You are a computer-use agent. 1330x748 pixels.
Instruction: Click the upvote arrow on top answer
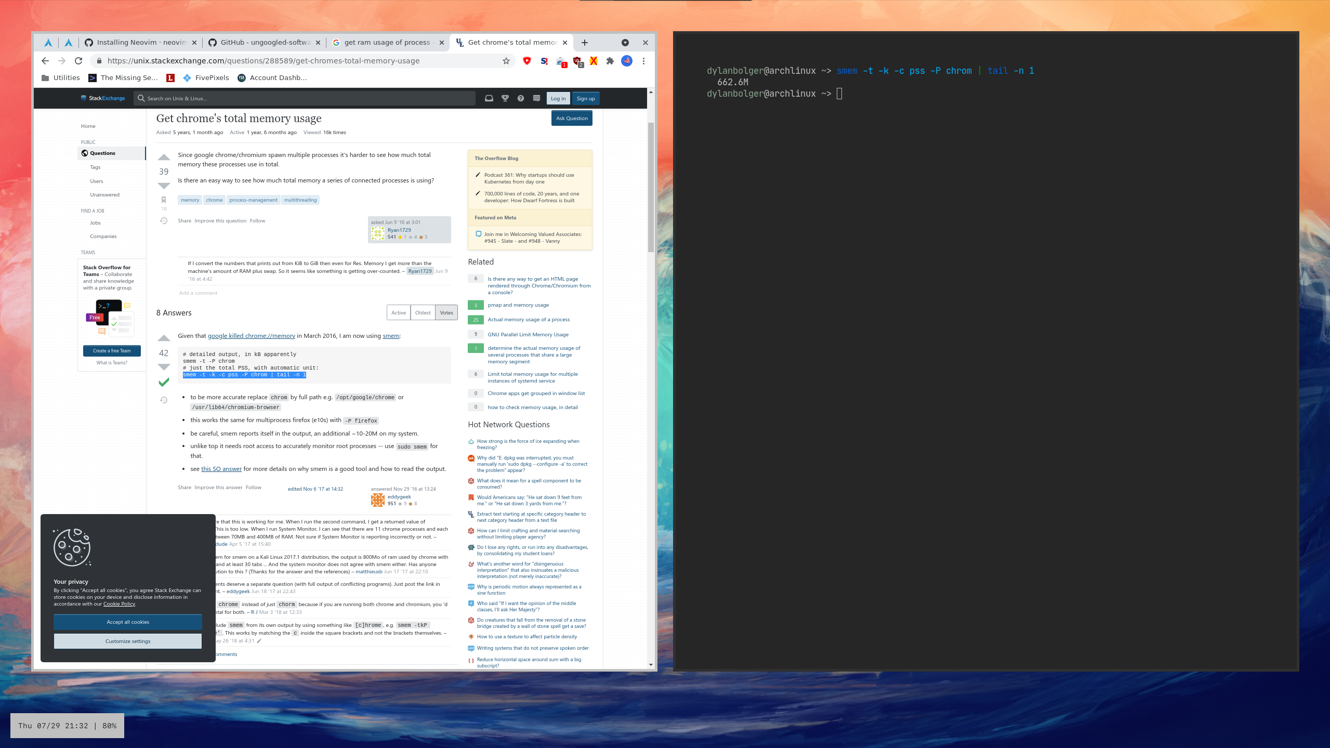pyautogui.click(x=164, y=334)
